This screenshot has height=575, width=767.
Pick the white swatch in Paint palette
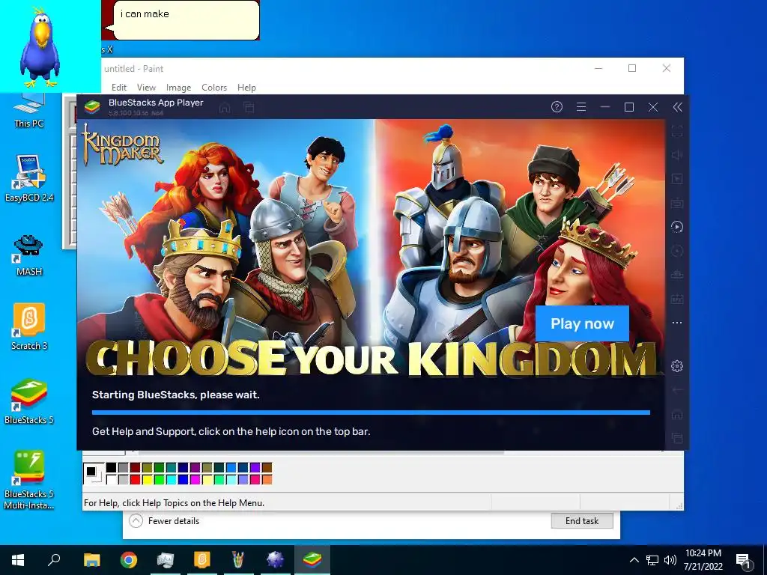tap(112, 480)
